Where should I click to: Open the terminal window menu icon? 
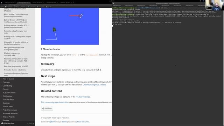pos(113,3)
